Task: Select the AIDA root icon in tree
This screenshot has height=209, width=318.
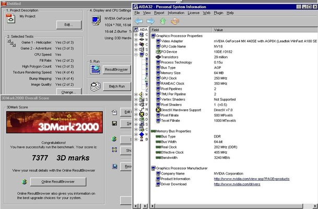Action: (x=136, y=30)
